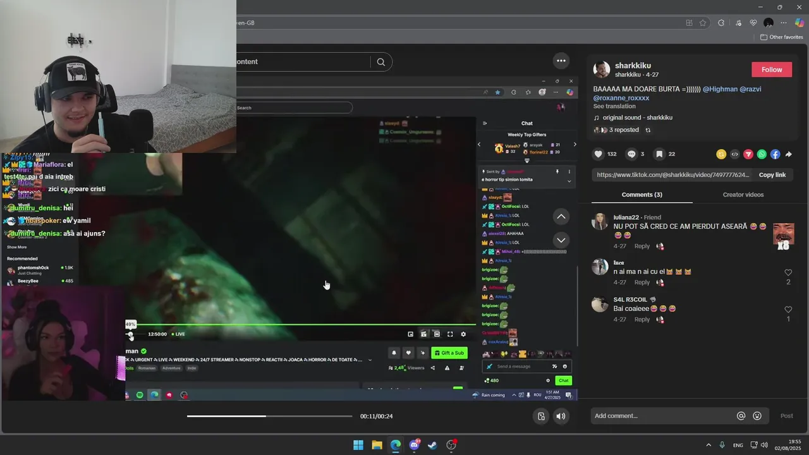The image size is (809, 455).
Task: Click the Iuliana22 commenter name
Action: [626, 217]
